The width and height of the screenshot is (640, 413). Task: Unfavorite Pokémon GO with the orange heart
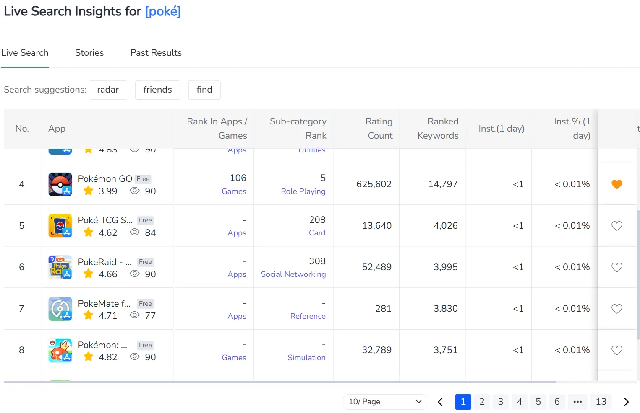click(616, 184)
